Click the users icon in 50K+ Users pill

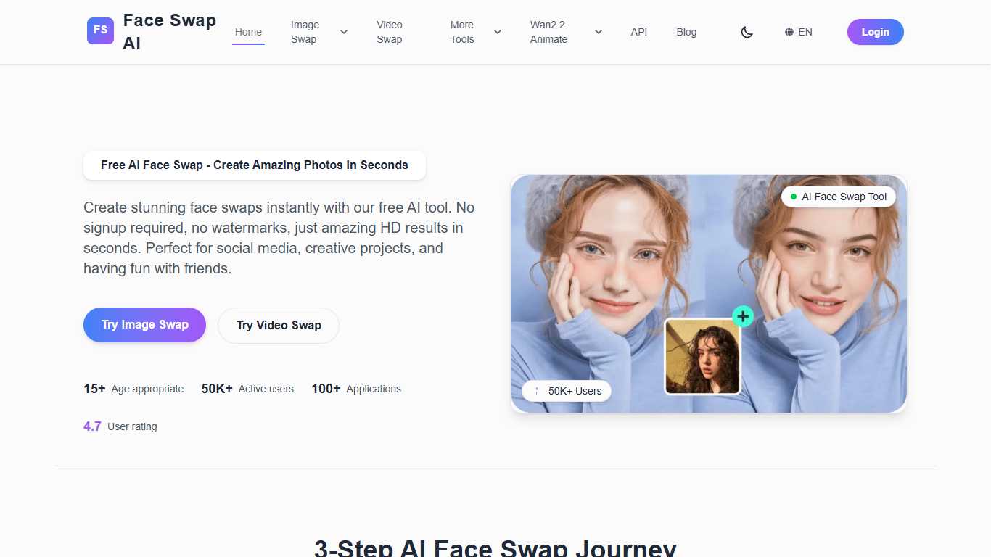coord(536,391)
